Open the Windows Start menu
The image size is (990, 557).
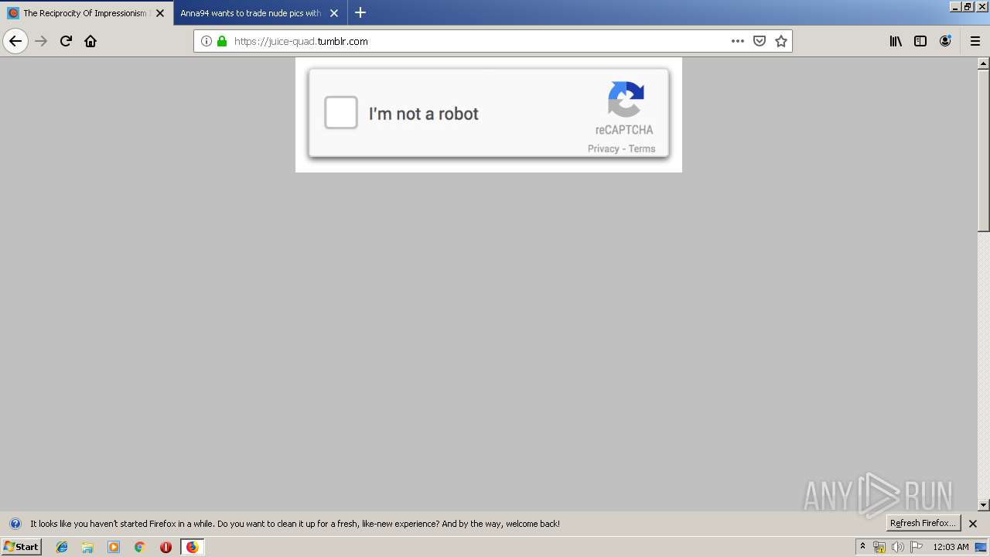coord(21,546)
